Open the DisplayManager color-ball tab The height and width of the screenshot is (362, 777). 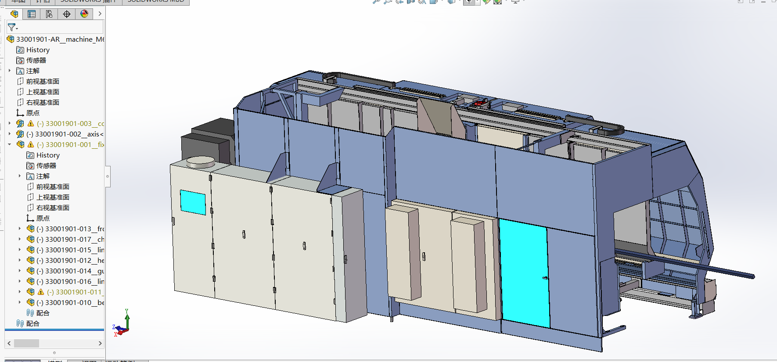click(x=84, y=14)
